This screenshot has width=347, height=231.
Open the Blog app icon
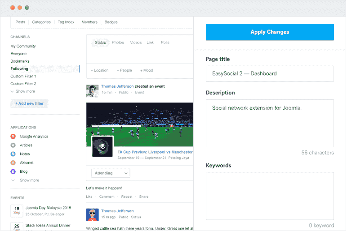[13, 171]
